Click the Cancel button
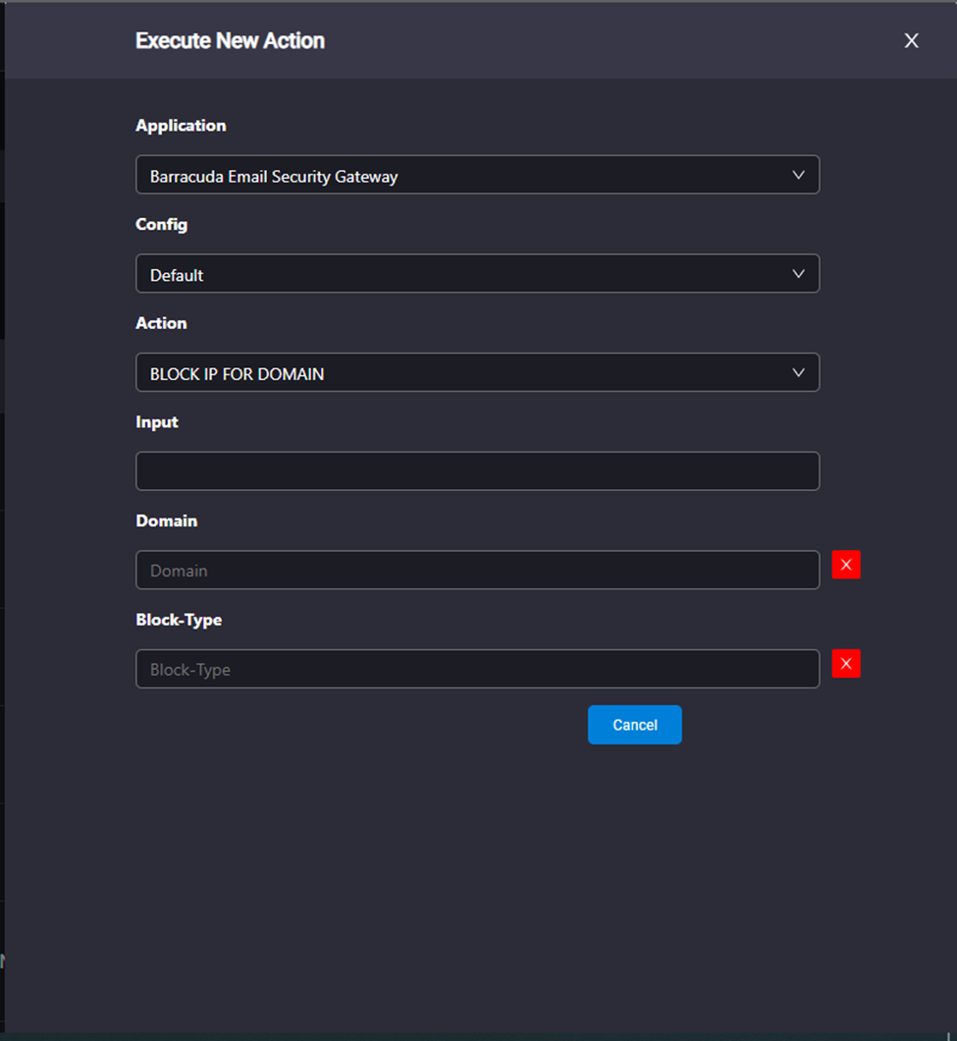 click(634, 725)
